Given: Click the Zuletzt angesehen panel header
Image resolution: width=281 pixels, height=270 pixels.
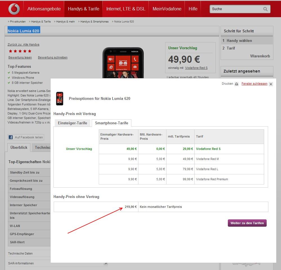Looking at the screenshot, I should coord(247,71).
